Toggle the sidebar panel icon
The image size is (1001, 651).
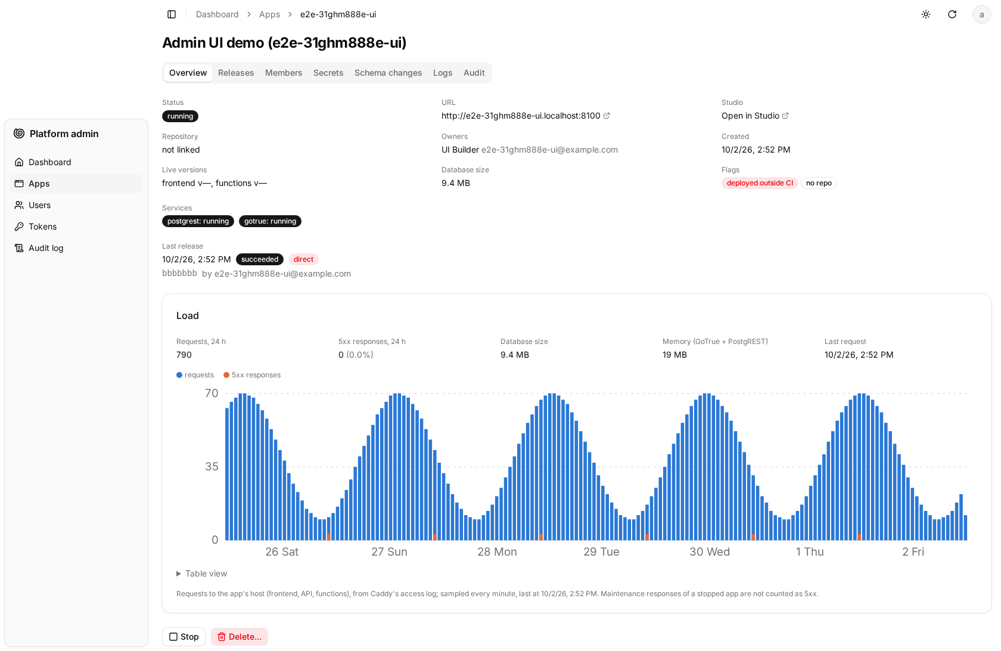[172, 14]
